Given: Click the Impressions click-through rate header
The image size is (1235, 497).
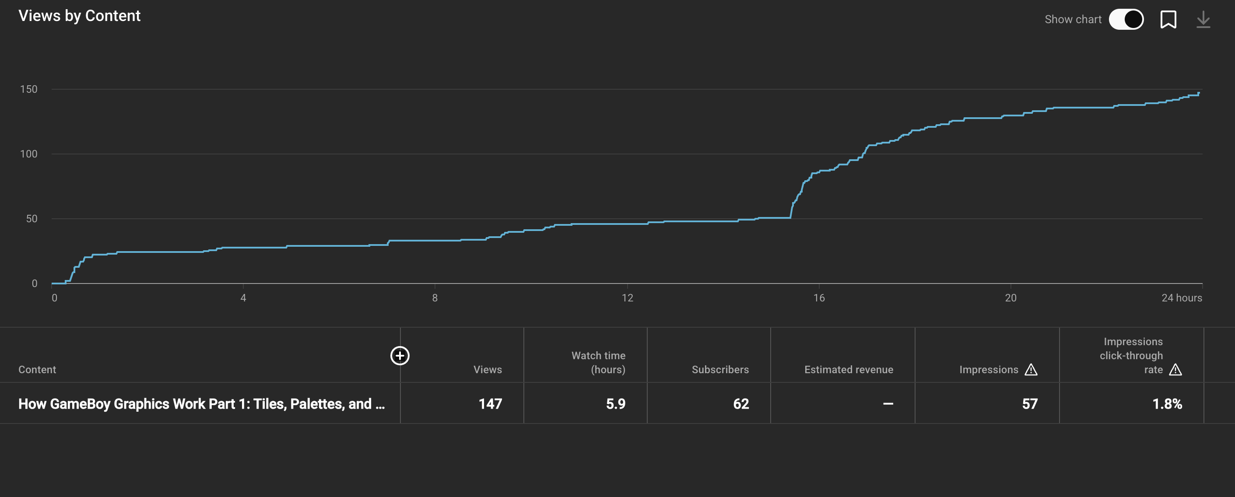Looking at the screenshot, I should [x=1133, y=355].
